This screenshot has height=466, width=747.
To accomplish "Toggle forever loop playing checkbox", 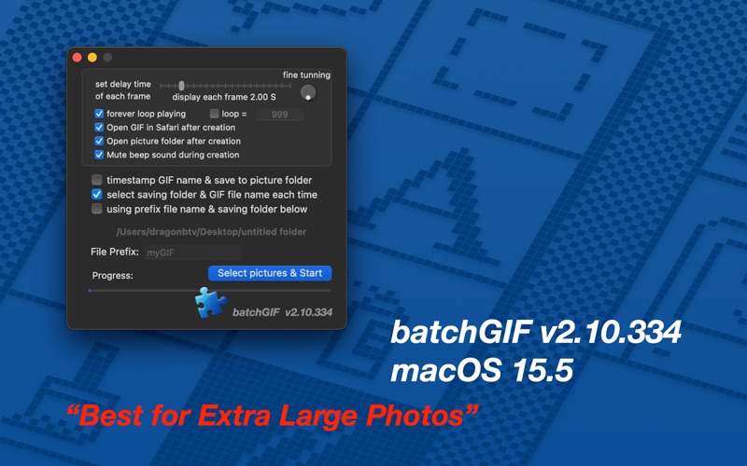I will [99, 114].
